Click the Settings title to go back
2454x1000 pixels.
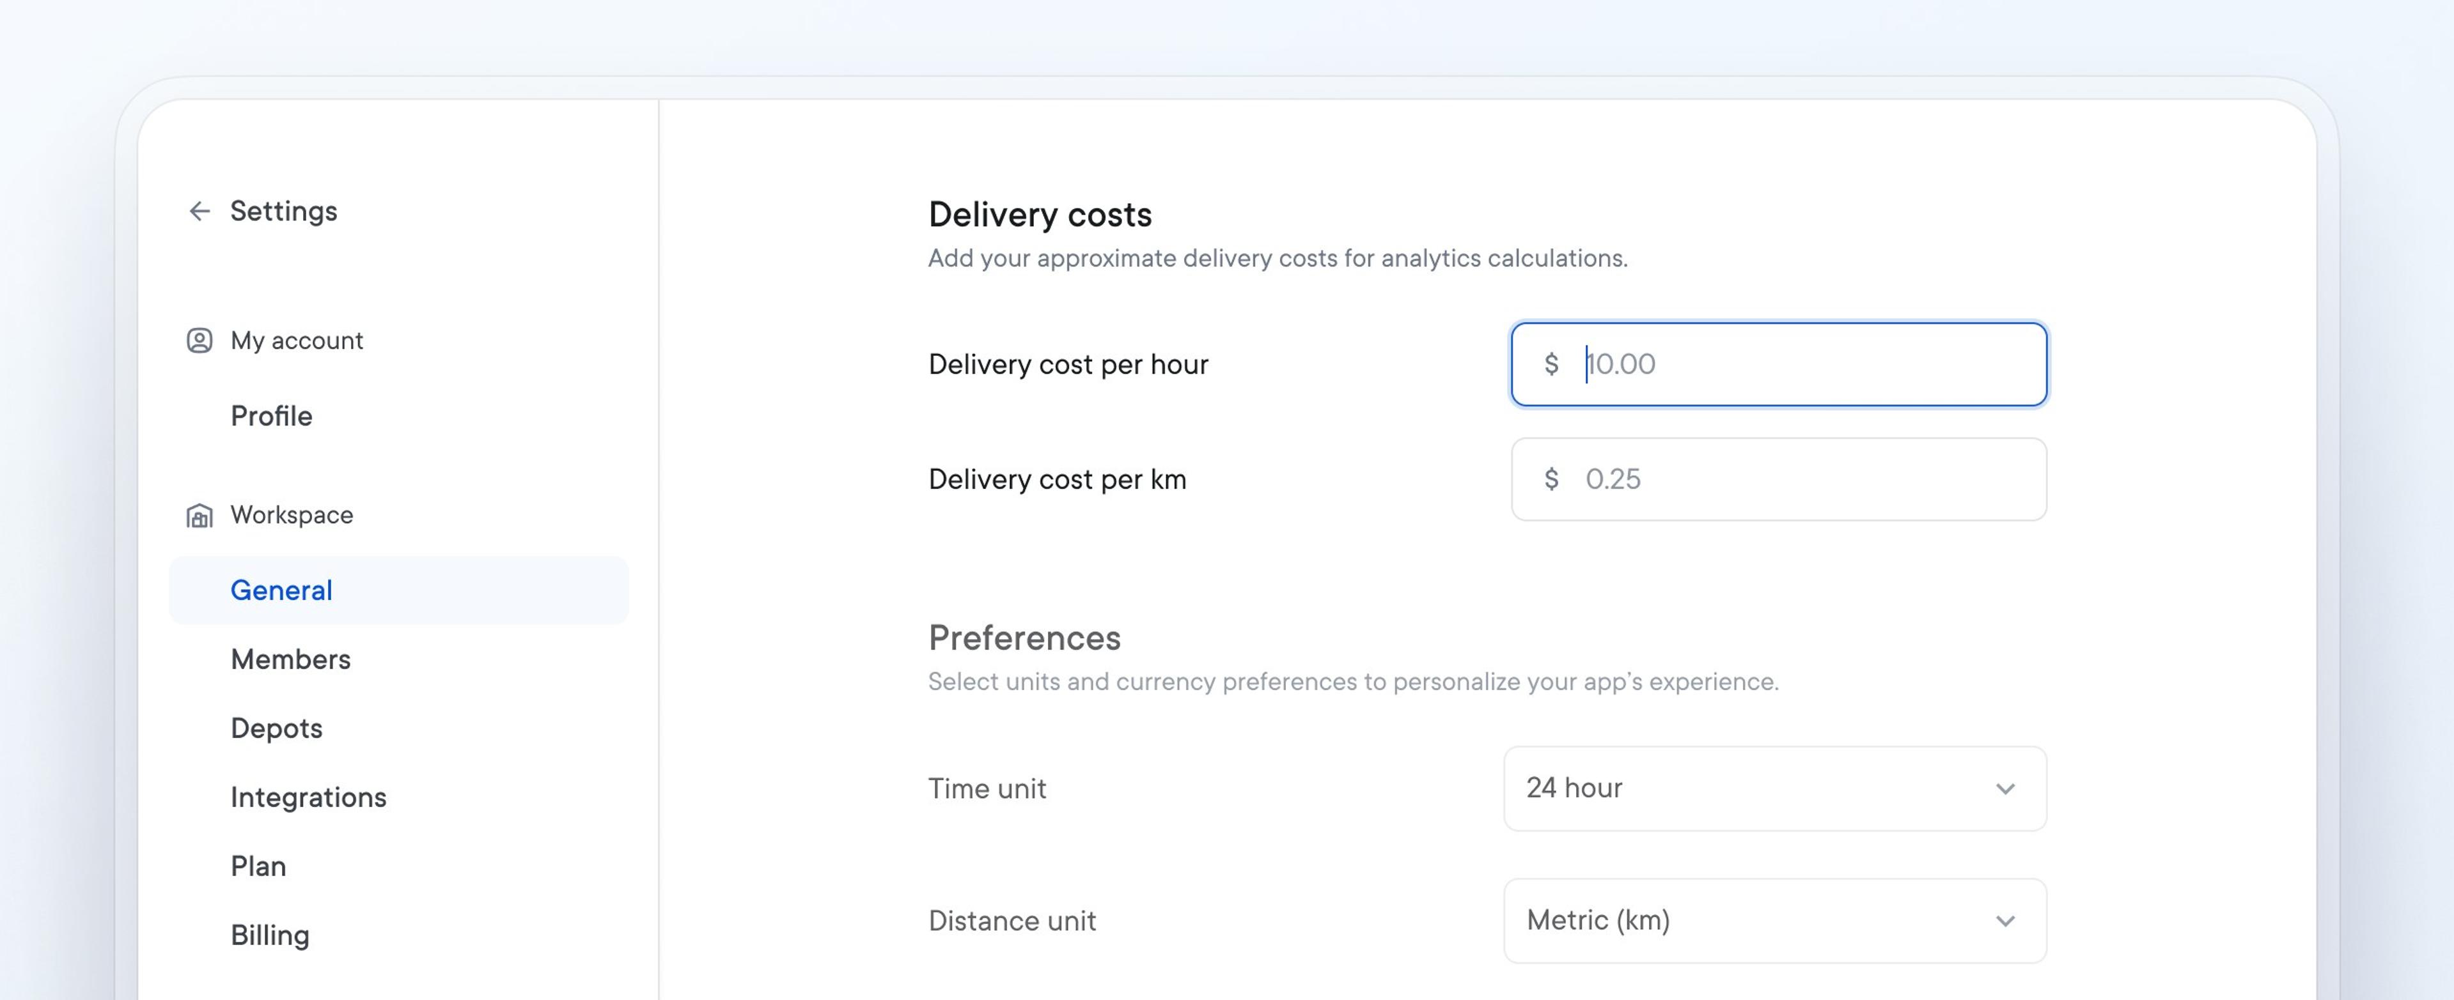[284, 210]
